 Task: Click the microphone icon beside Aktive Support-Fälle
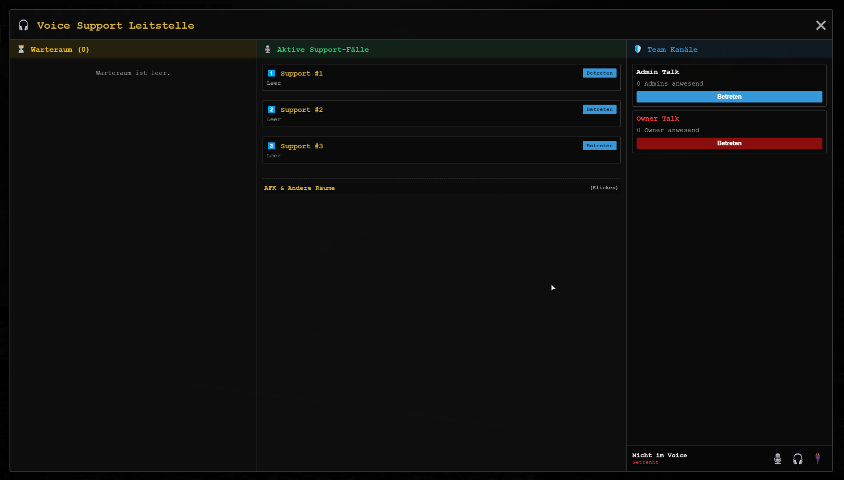tap(268, 49)
